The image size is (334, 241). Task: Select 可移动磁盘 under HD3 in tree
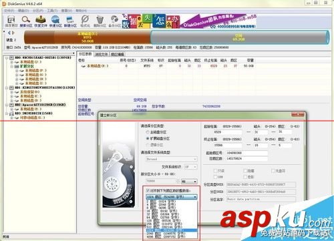tap(33, 117)
